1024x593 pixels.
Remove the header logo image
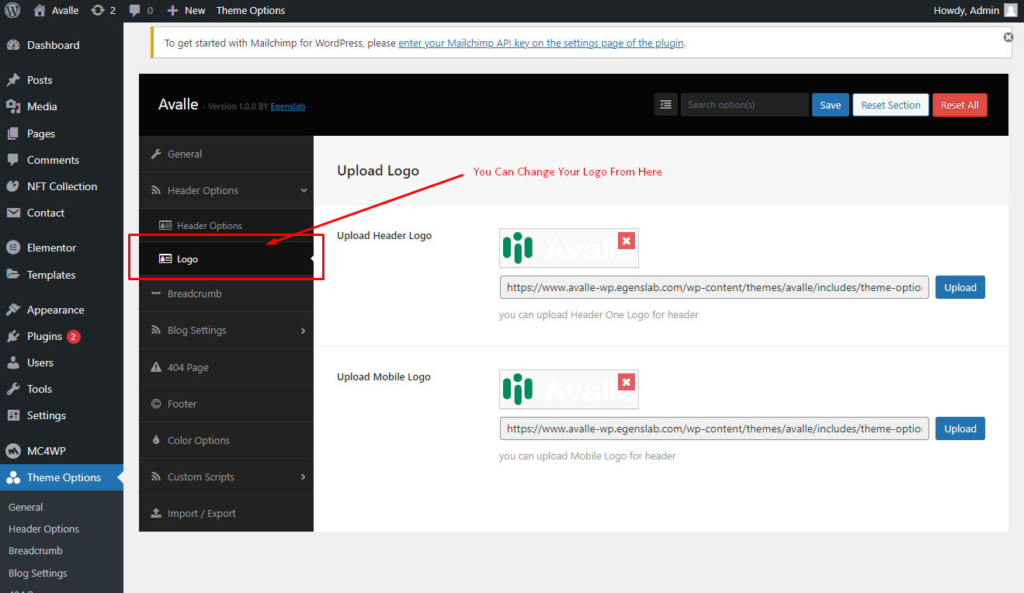click(x=627, y=241)
